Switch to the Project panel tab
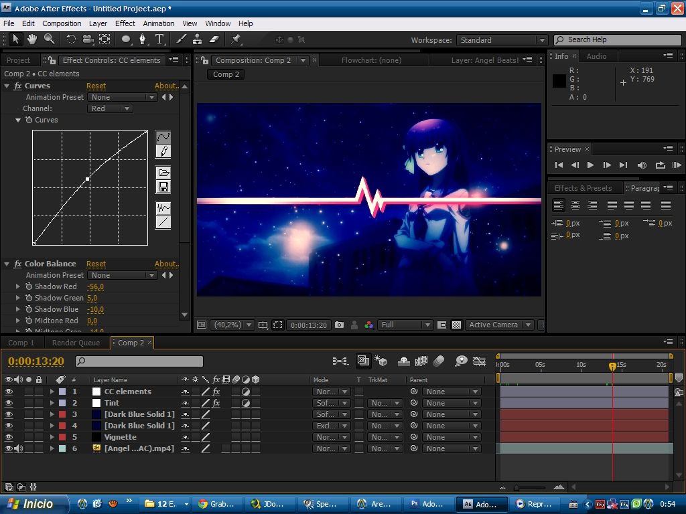The image size is (686, 514). pyautogui.click(x=18, y=60)
